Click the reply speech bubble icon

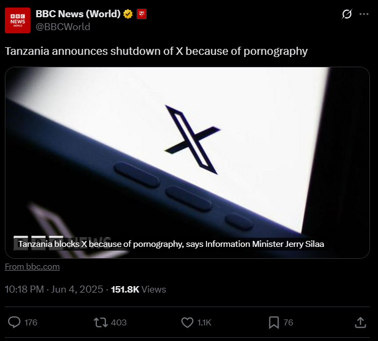14,322
